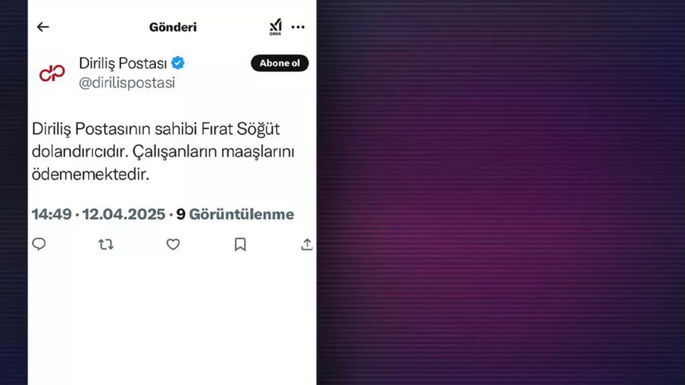
Task: Select the Diriliş Postası profile avatar
Action: 52,73
